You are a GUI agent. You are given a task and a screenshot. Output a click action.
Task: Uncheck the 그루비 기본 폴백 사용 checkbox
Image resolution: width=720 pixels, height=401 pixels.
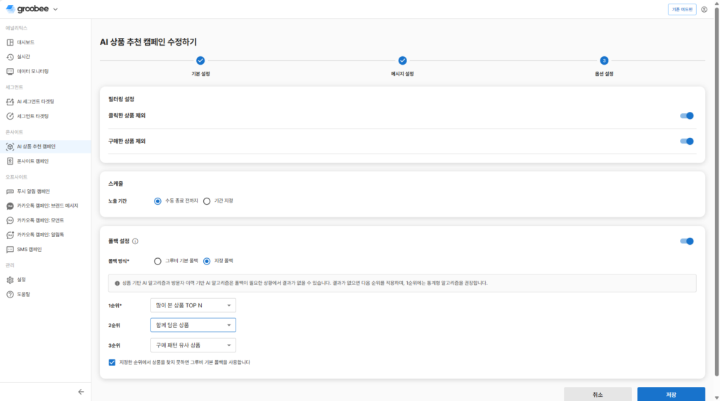pyautogui.click(x=112, y=362)
